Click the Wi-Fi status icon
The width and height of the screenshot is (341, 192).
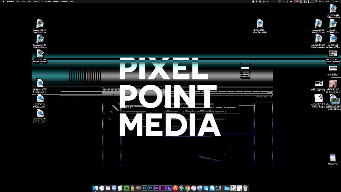[316, 1]
